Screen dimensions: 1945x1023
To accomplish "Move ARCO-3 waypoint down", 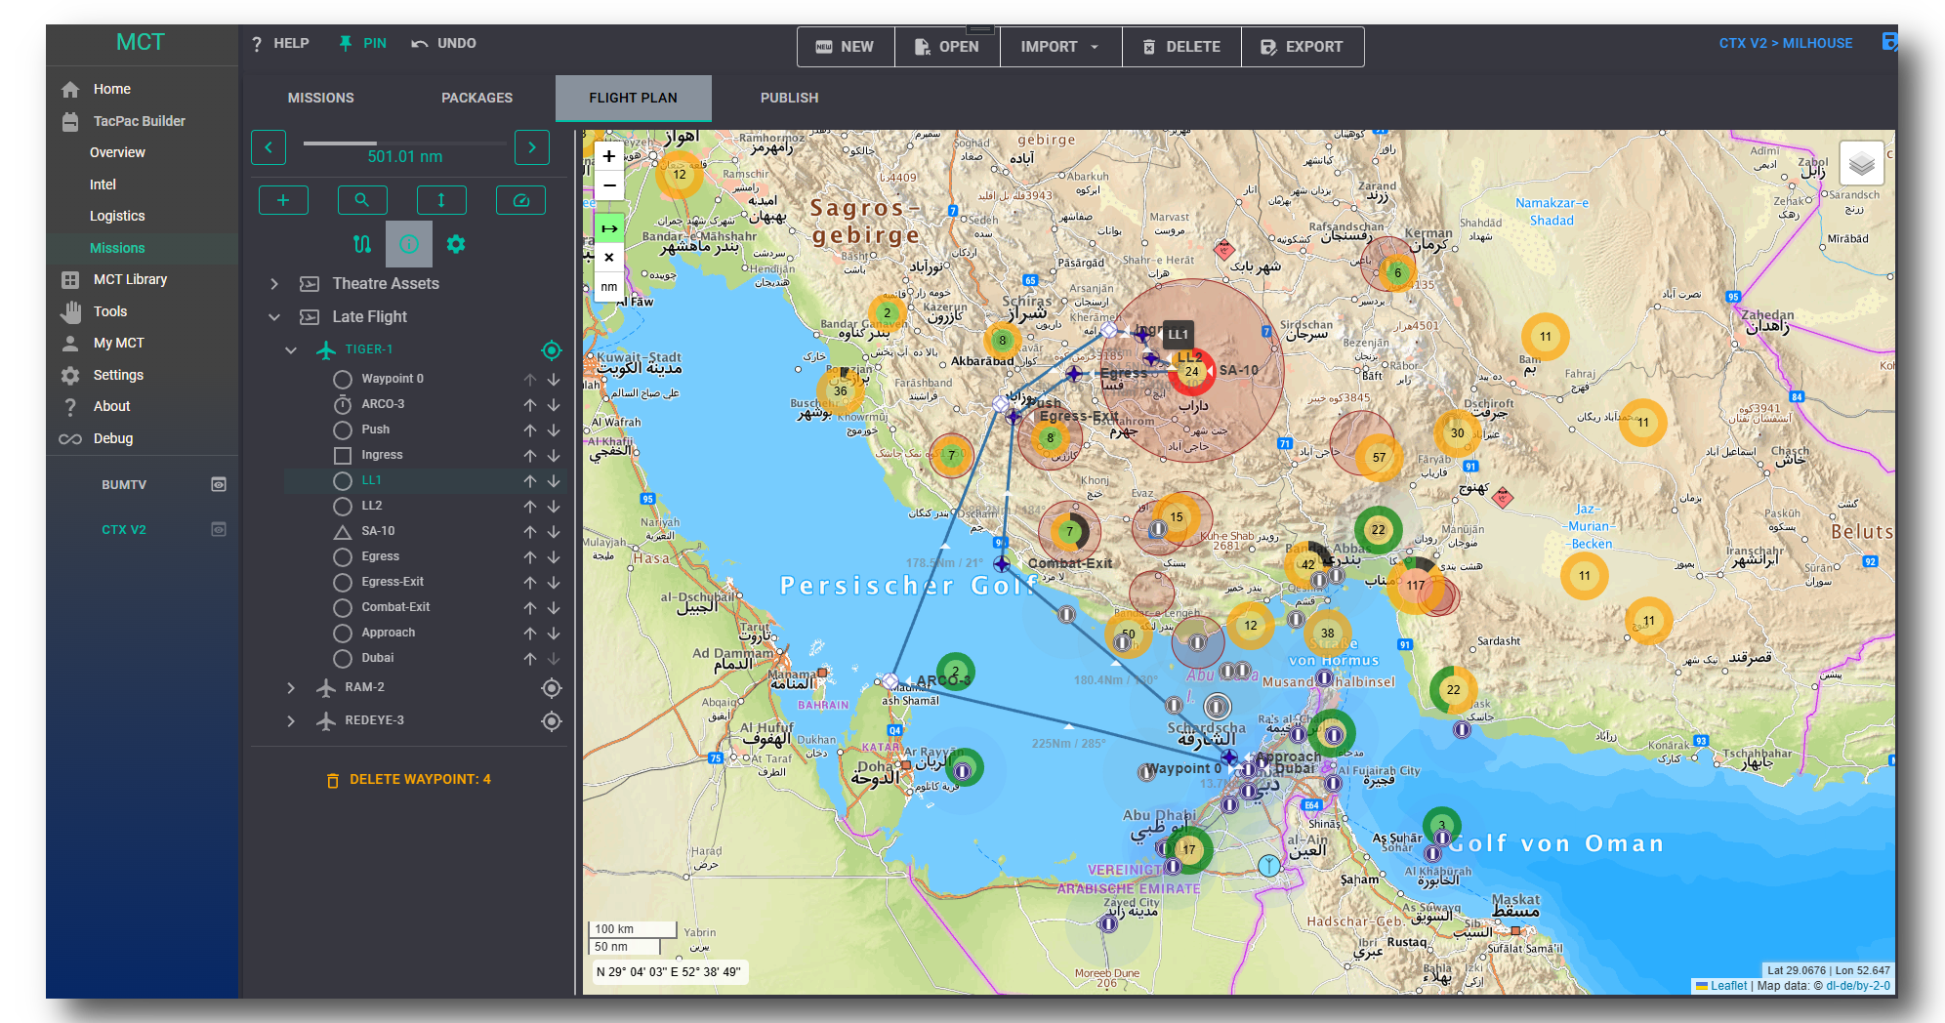I will pos(554,404).
